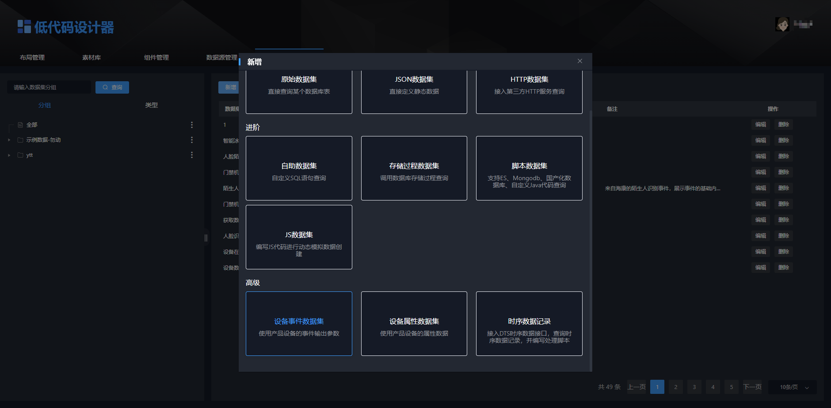Open the user avatar in header
Screen dimensions: 831x408
tap(782, 24)
